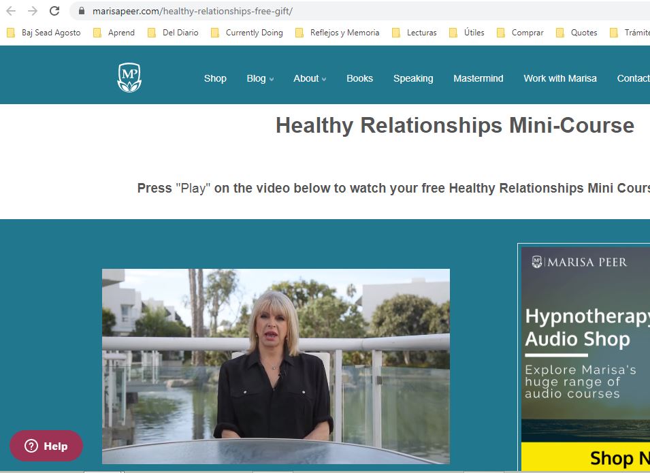Screen dimensions: 650x473
Task: Click the Marisa Peer logo icon
Action: 129,78
